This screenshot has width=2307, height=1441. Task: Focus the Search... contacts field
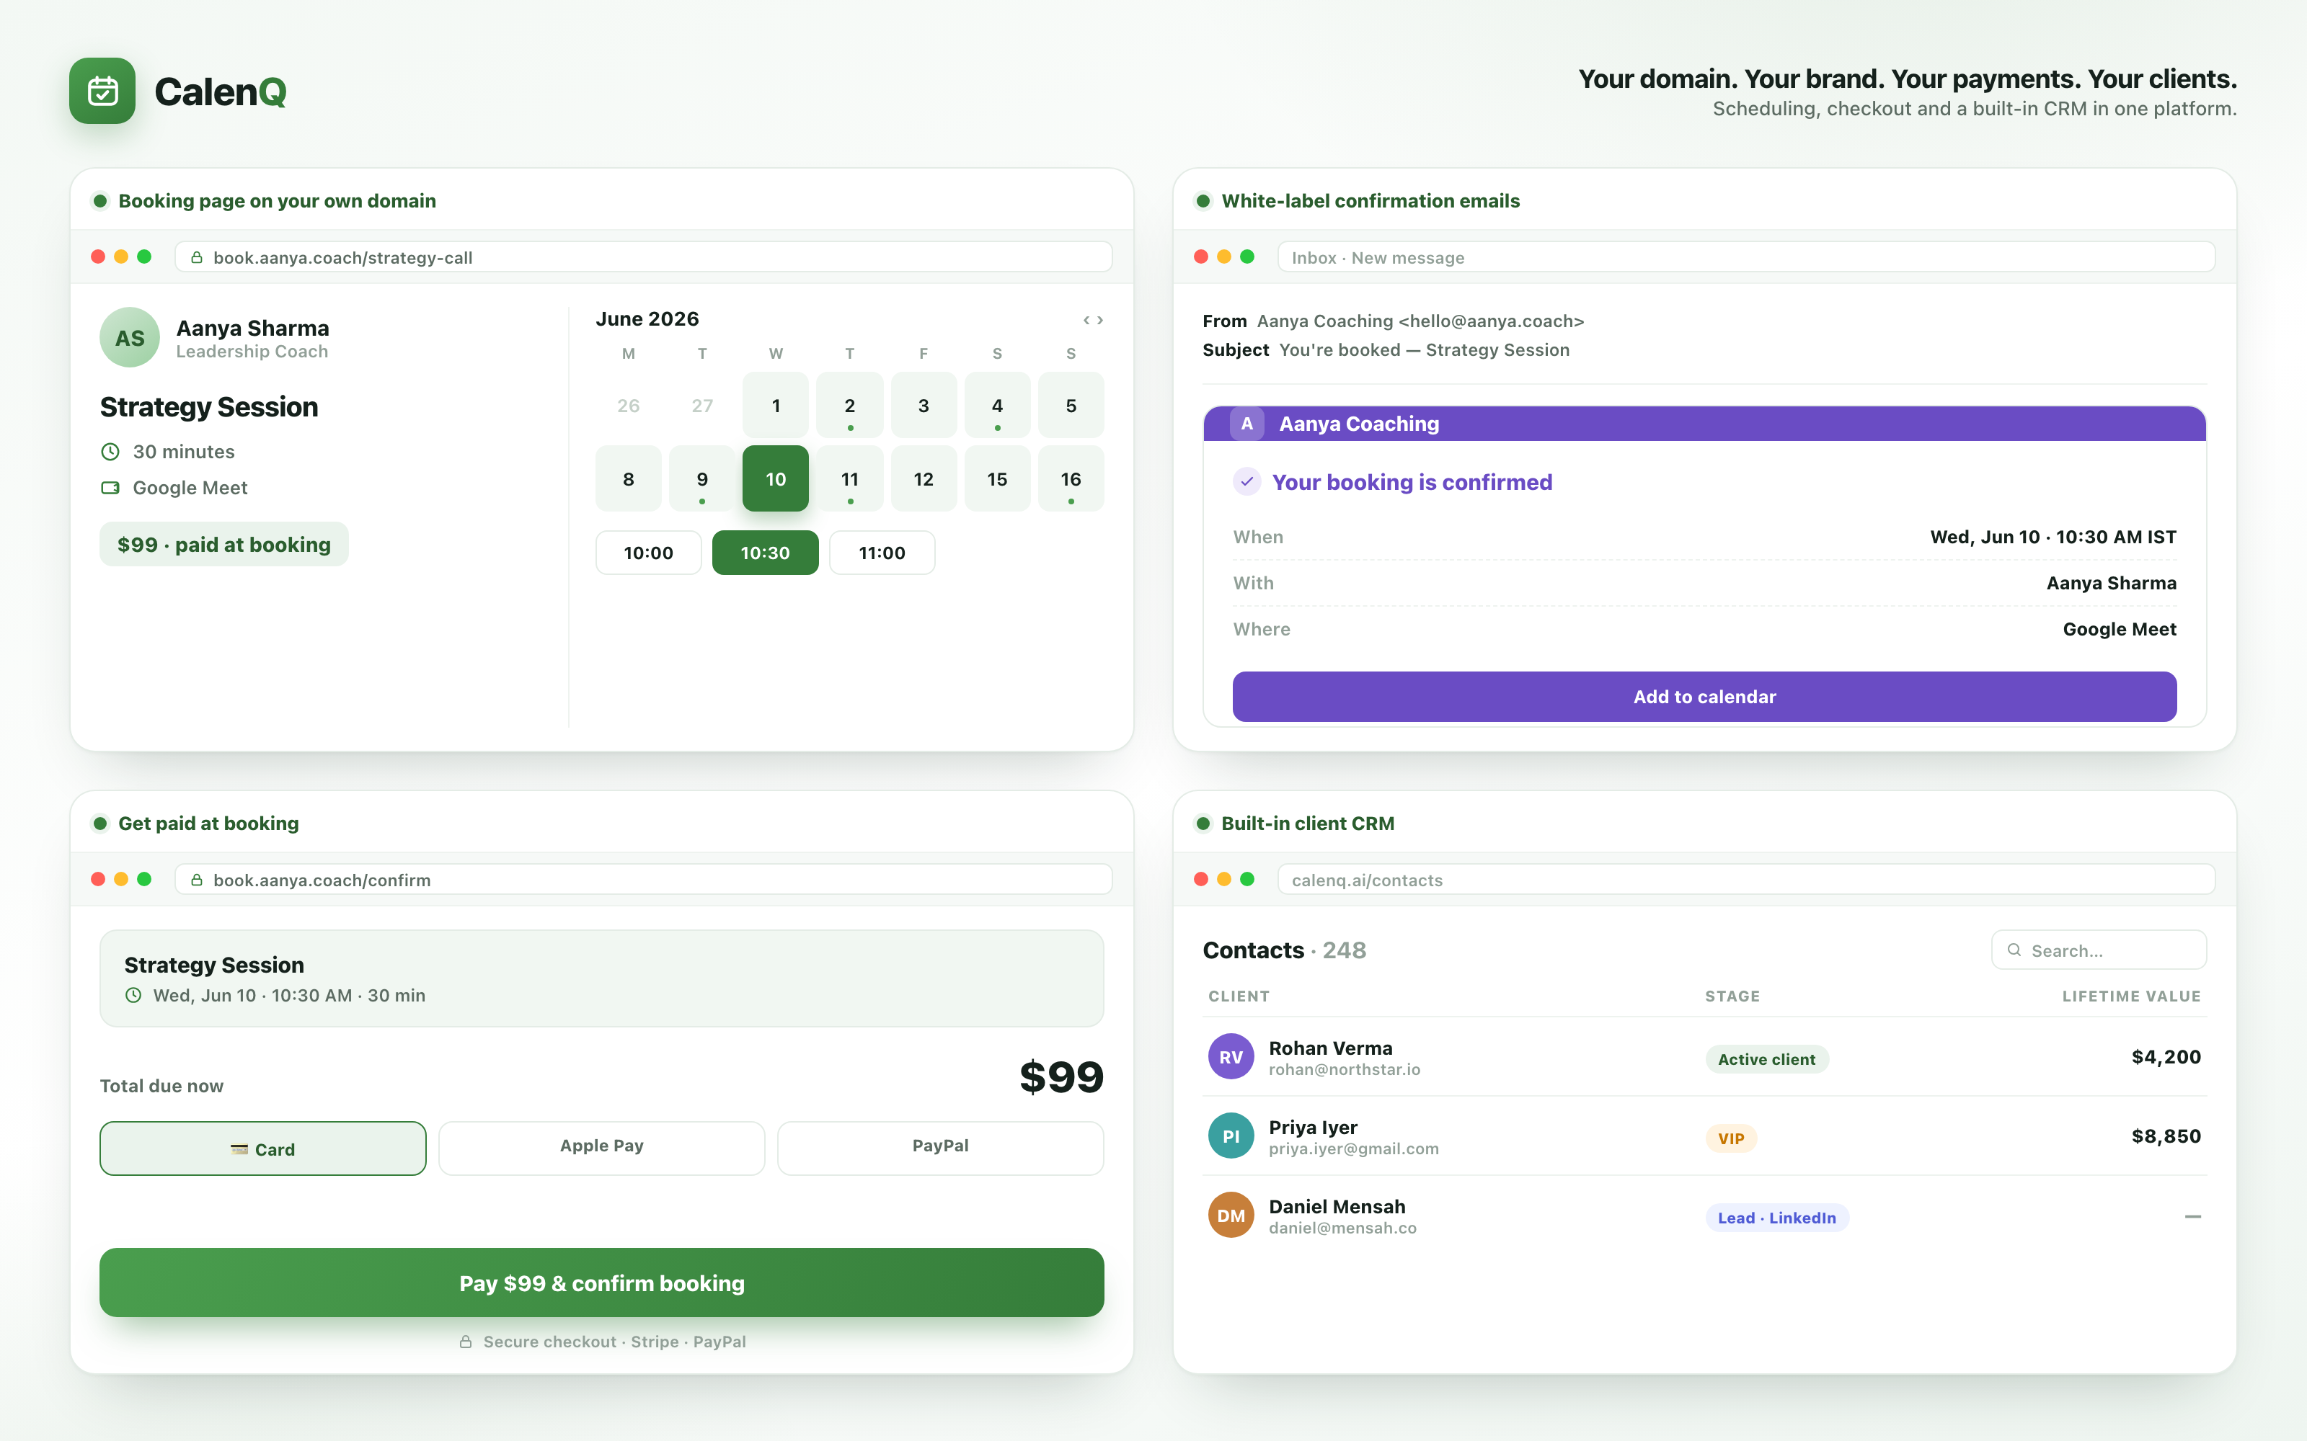click(x=2098, y=950)
